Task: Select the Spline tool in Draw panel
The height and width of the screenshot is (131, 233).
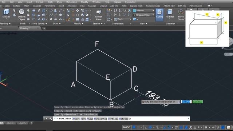Action: click(x=51, y=15)
